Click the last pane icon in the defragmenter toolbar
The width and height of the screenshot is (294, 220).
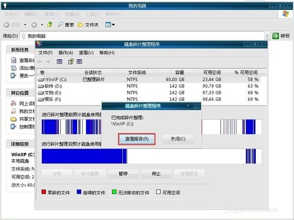coord(79,62)
